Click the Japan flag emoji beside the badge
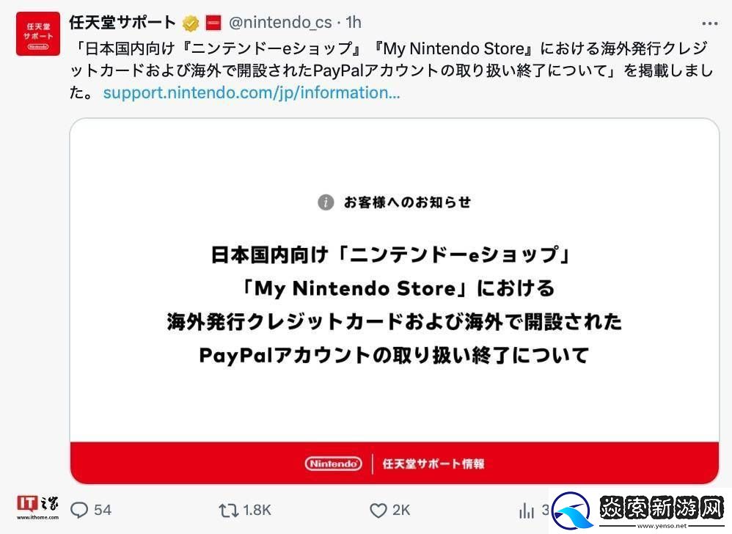The image size is (732, 534). pos(213,23)
